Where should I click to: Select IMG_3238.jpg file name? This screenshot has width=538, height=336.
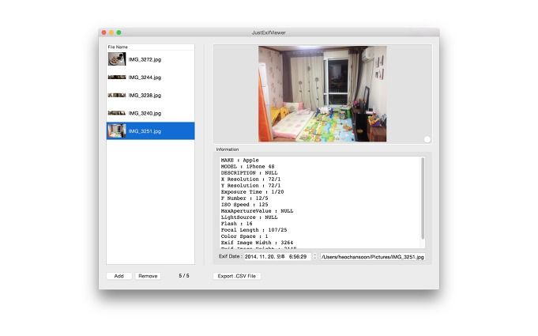click(145, 96)
